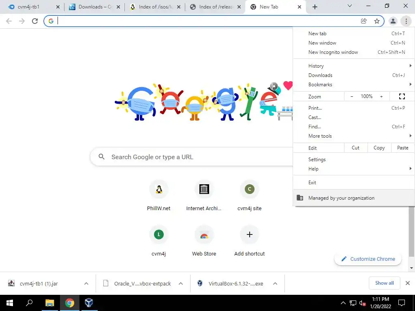Expand the Bookmarks submenu
415x311 pixels.
coord(354,84)
